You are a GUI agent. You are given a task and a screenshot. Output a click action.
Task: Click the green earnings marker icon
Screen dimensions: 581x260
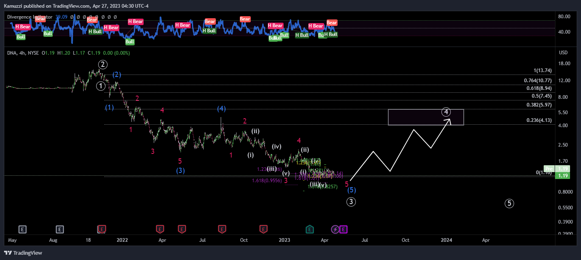point(310,230)
